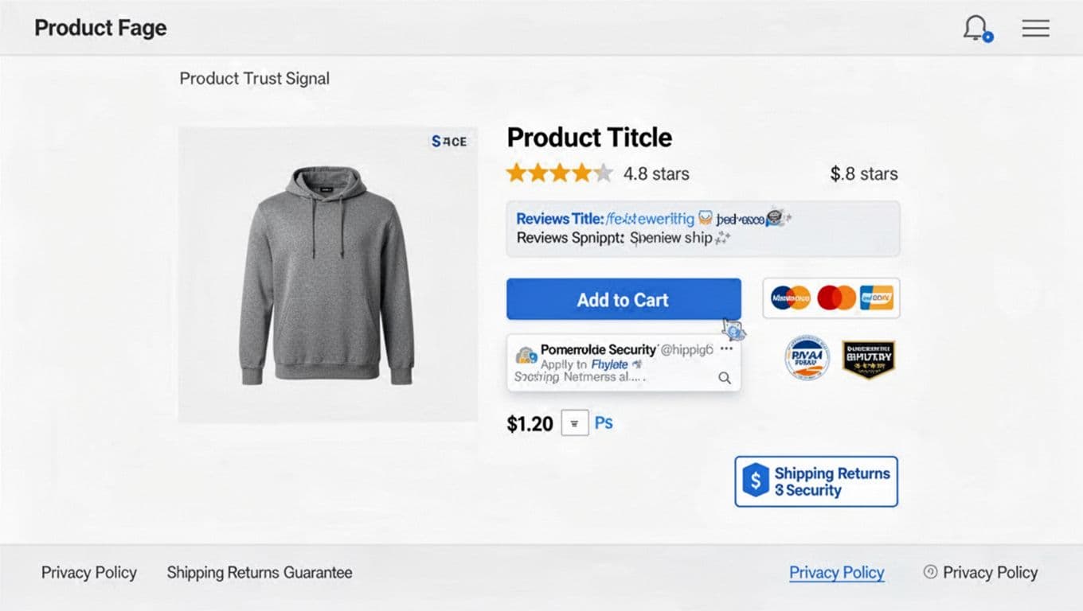Click the shield icon in Shipping Returns Security box
The width and height of the screenshot is (1083, 611).
(754, 481)
